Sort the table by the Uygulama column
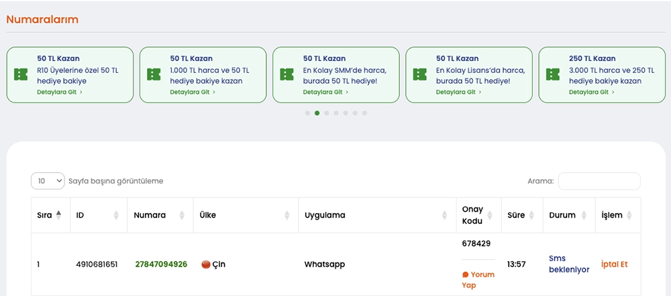Image resolution: width=671 pixels, height=296 pixels. point(444,215)
